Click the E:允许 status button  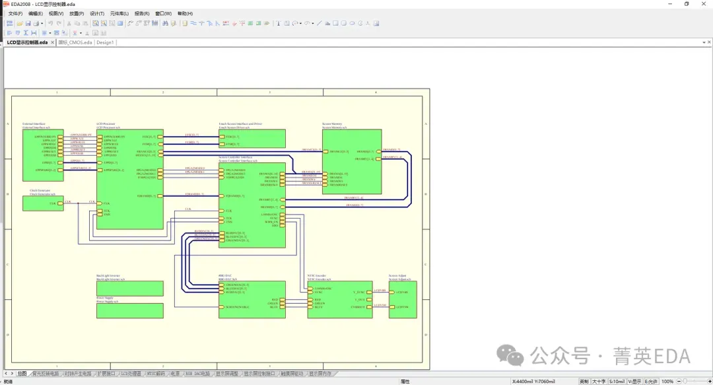pos(652,381)
